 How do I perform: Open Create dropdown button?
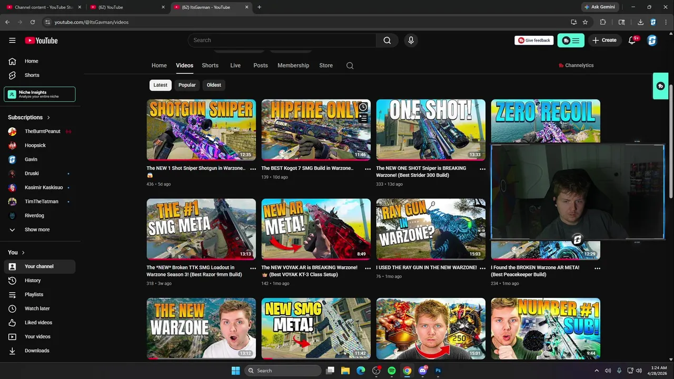coord(604,41)
